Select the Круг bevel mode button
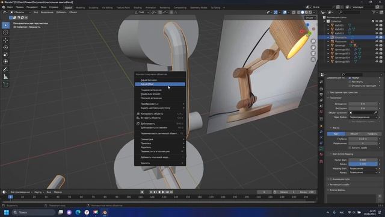 (336, 134)
